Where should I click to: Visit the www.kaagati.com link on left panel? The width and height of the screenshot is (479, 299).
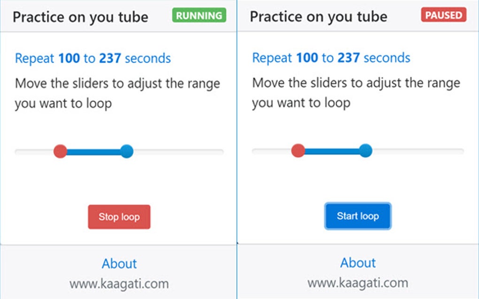[119, 283]
